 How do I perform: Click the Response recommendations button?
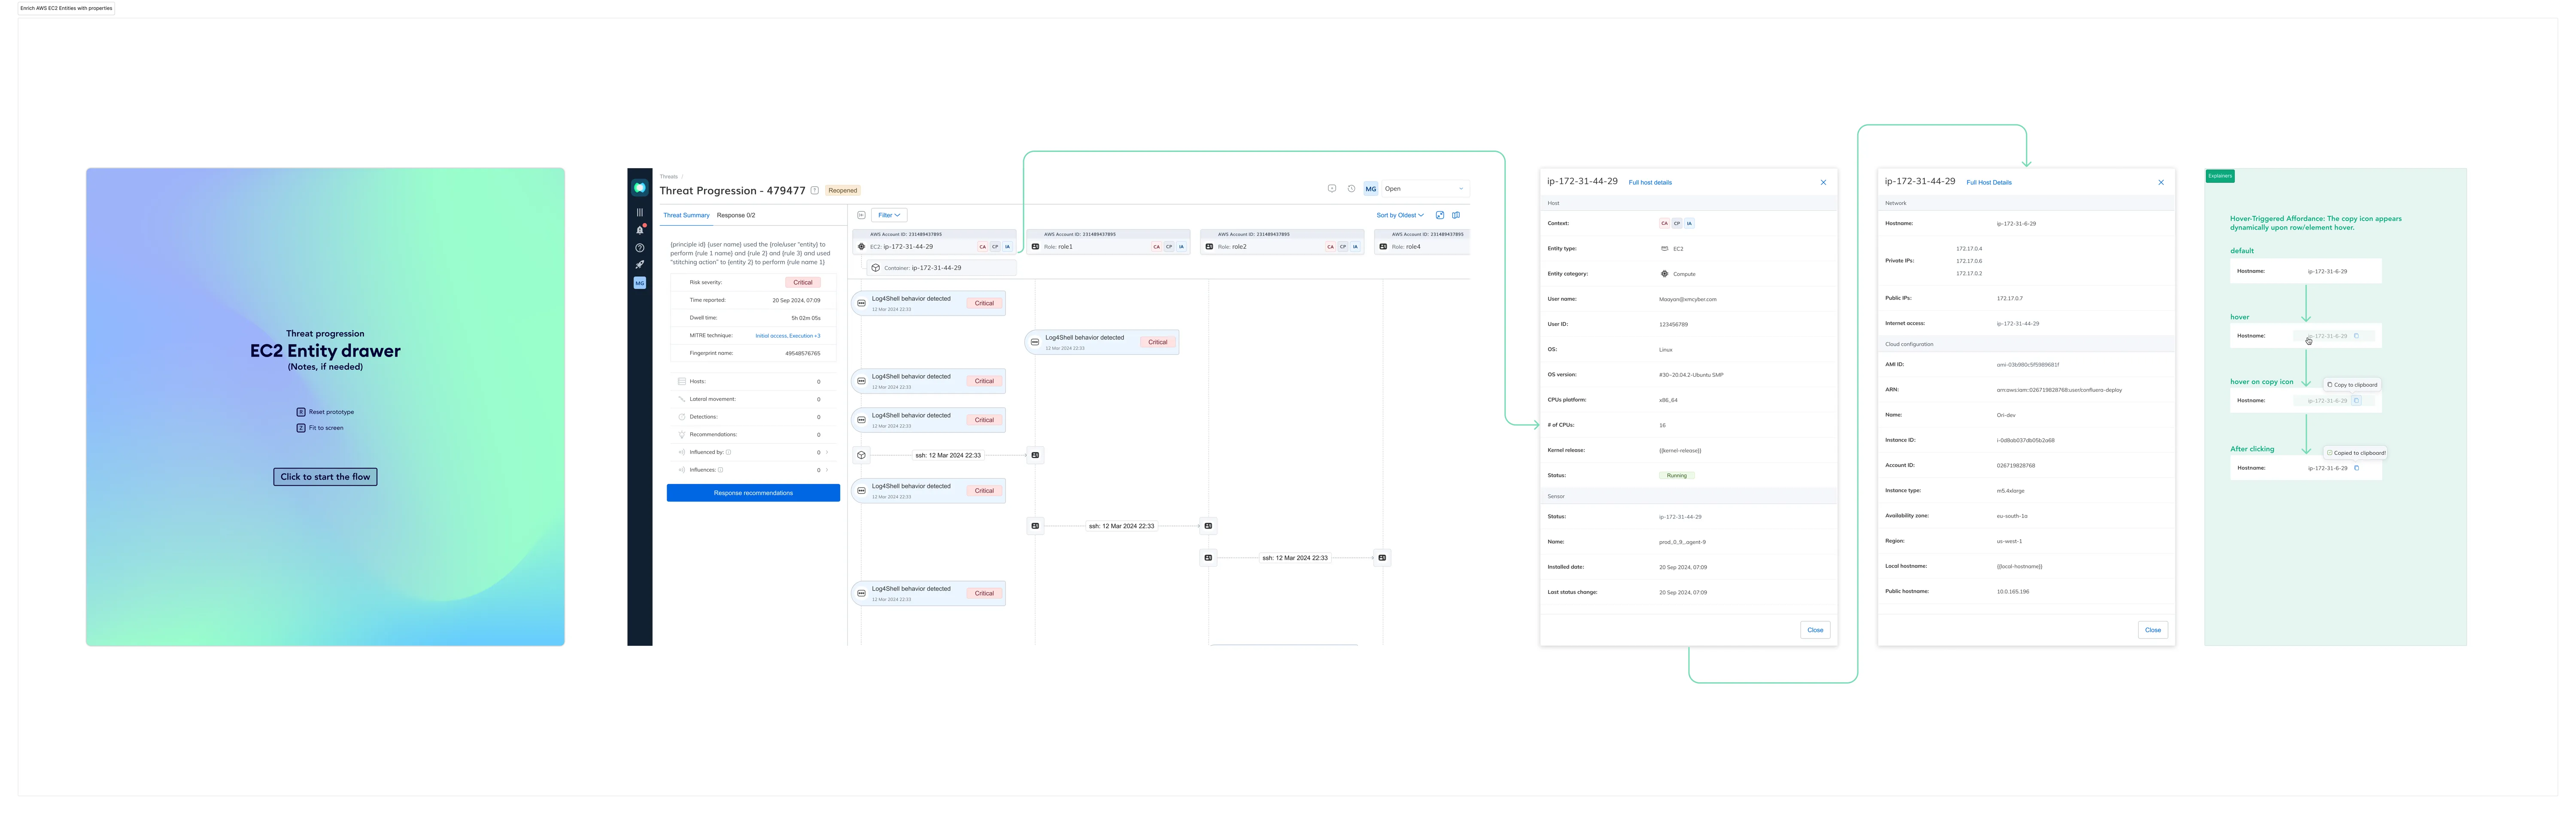tap(753, 493)
